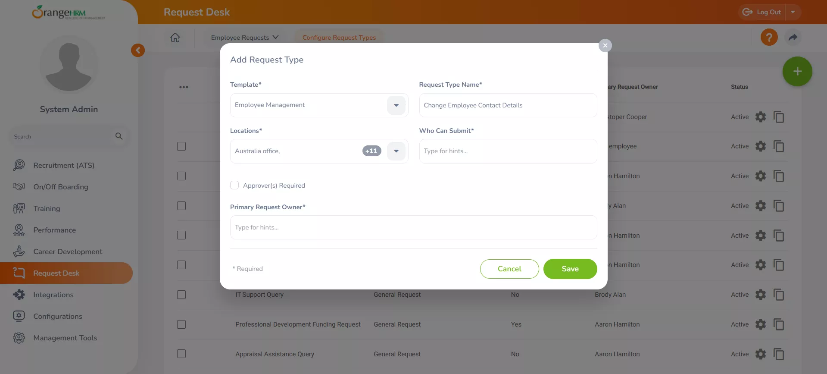Image resolution: width=827 pixels, height=374 pixels.
Task: Open gear settings in 'employee' owner row
Action: point(761,146)
